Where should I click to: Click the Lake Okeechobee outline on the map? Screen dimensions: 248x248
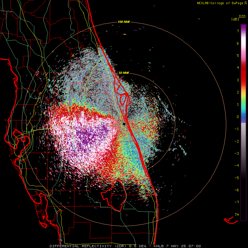[x=114, y=196]
